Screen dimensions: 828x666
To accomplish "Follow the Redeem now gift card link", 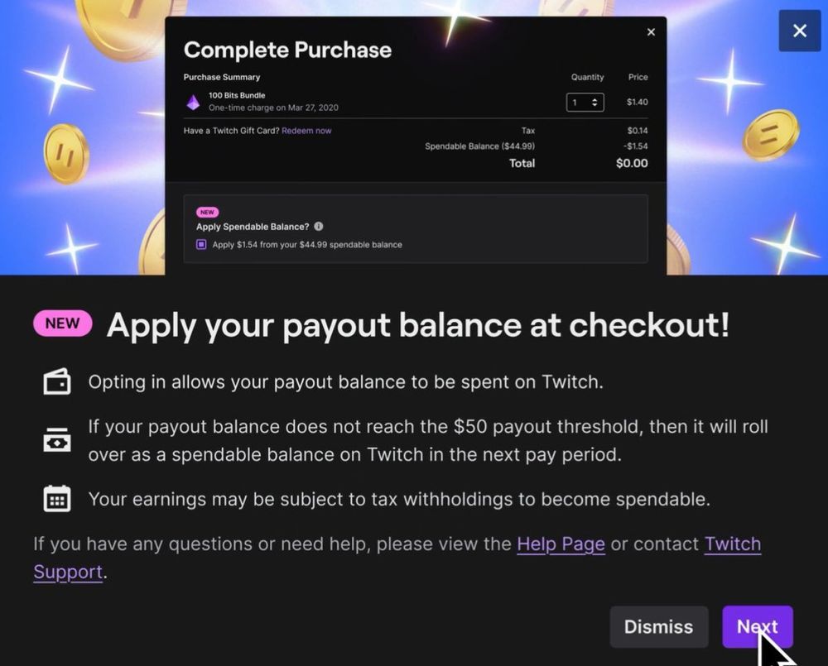I will (x=306, y=131).
